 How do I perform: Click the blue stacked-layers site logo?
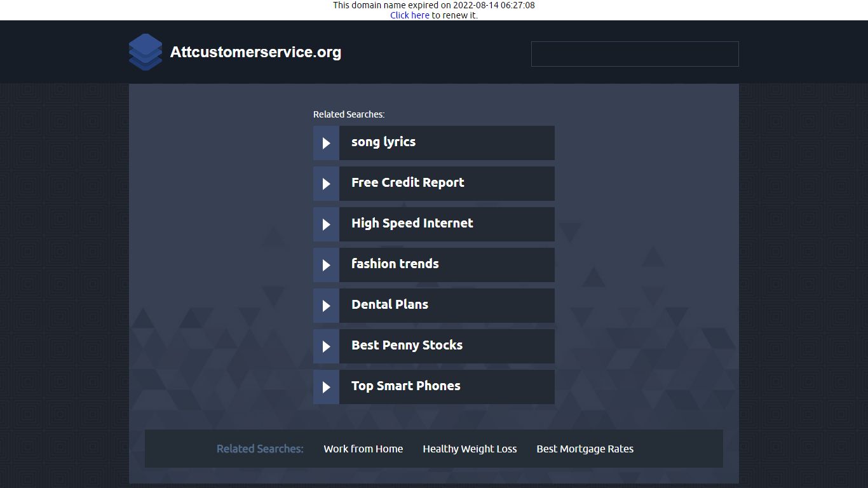pos(146,52)
